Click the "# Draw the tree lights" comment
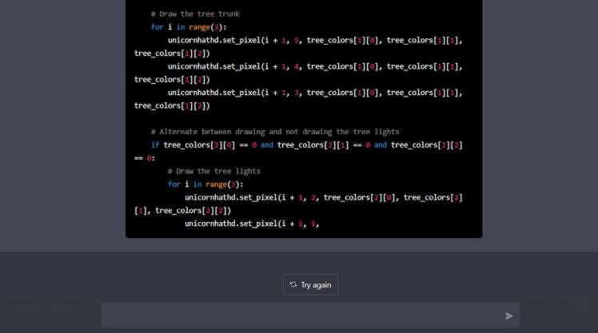The image size is (598, 333). [213, 171]
